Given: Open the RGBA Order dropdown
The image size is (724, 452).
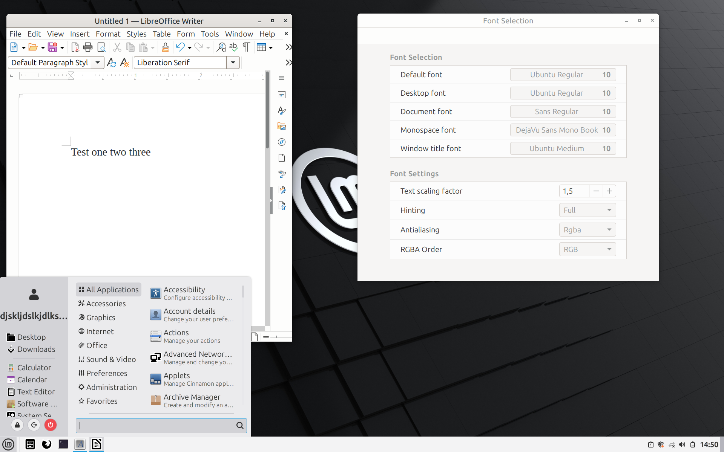Looking at the screenshot, I should pos(587,249).
